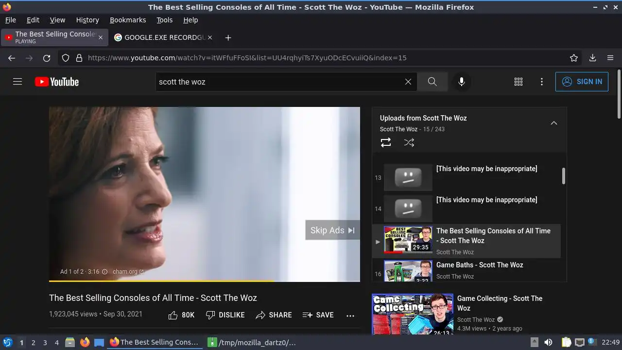
Task: Open the YouTube guide hamburger menu
Action: tap(17, 82)
